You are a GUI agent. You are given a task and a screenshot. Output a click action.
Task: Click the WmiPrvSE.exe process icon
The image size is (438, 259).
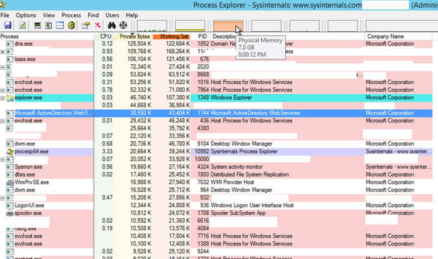coord(10,182)
